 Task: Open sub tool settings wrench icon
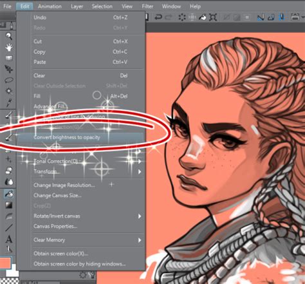(x=92, y=275)
